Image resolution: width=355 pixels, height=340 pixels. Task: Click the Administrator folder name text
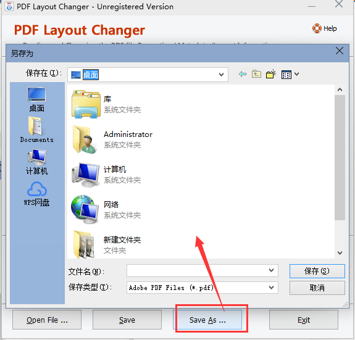[x=128, y=135]
